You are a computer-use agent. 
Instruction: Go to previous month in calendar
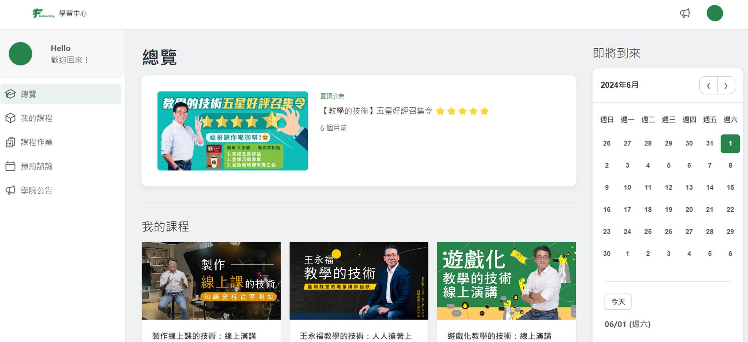(x=708, y=86)
